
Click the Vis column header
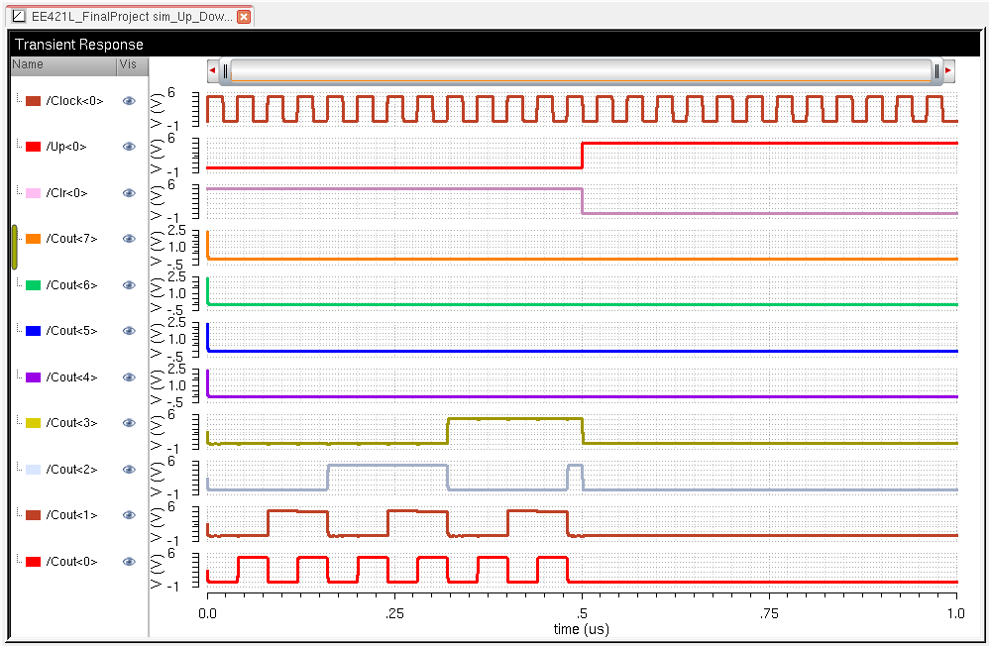click(x=129, y=64)
